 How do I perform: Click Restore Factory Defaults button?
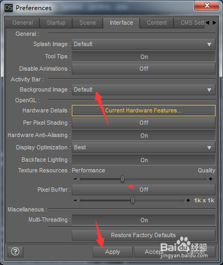(x=144, y=235)
